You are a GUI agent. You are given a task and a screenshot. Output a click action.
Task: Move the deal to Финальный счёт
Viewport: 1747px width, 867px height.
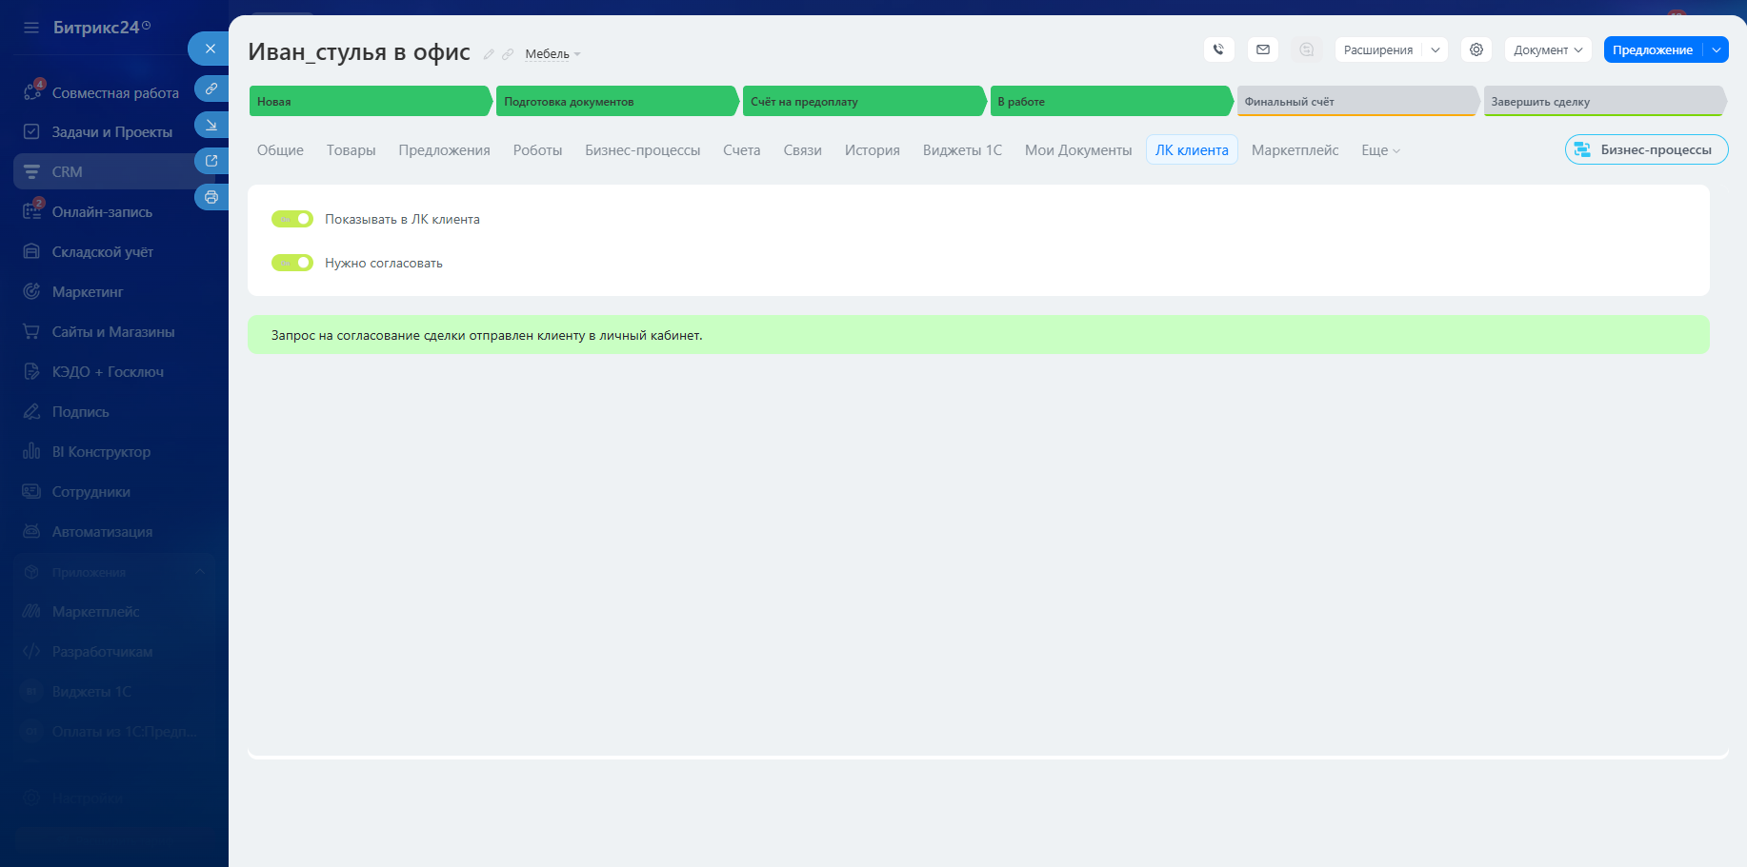[x=1358, y=101]
